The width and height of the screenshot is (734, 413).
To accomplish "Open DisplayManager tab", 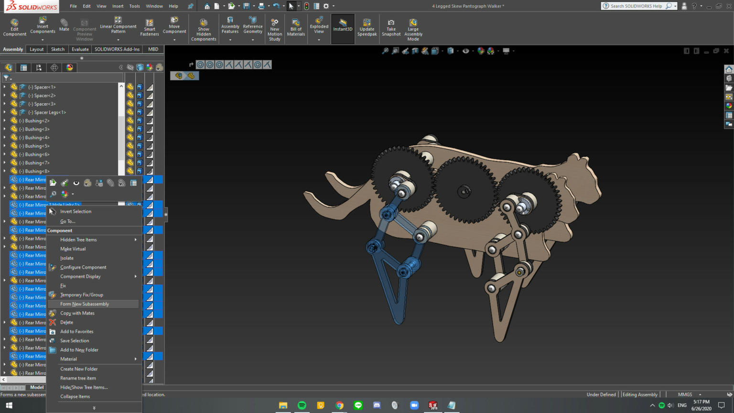I will pyautogui.click(x=70, y=67).
